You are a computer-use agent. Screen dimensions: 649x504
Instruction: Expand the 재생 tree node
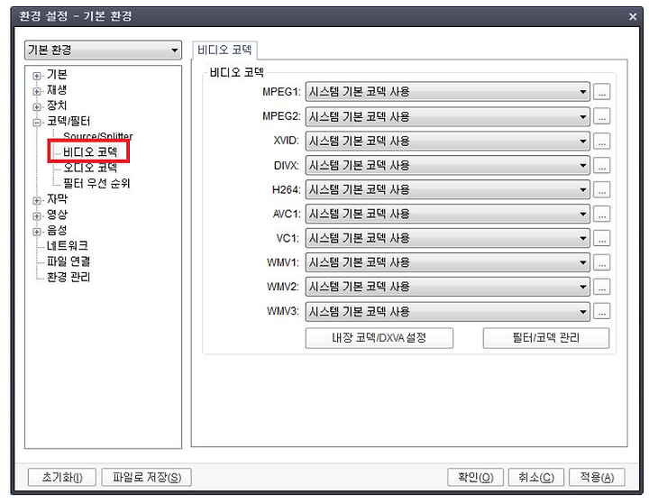pos(37,91)
